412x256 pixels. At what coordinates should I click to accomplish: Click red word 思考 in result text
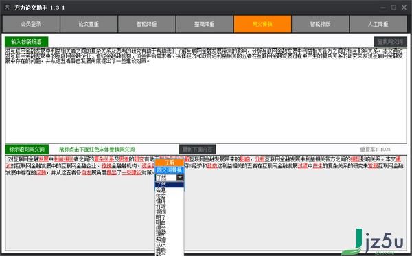(124, 159)
